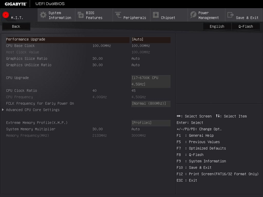
Task: Go to the Chipset tab
Action: coord(169,15)
